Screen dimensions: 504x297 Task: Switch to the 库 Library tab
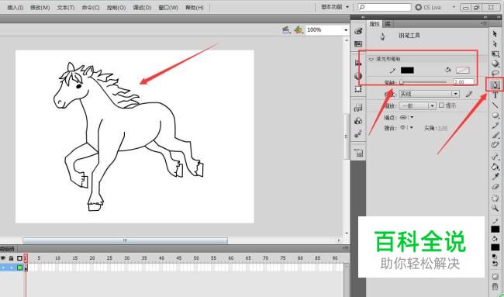388,24
